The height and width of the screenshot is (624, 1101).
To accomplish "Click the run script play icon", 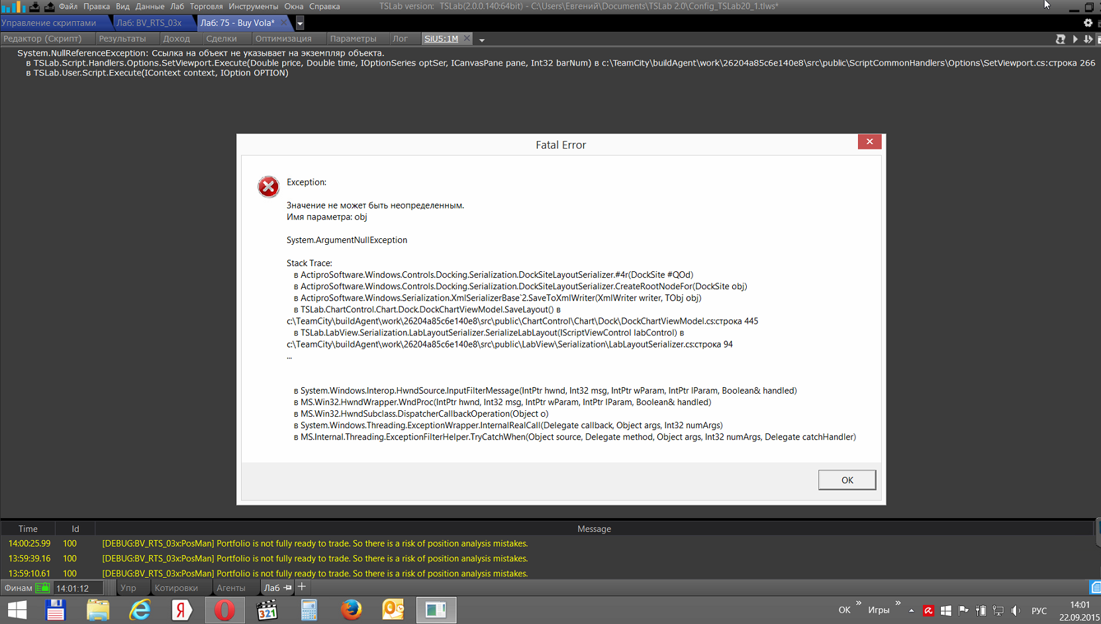I will click(1075, 39).
